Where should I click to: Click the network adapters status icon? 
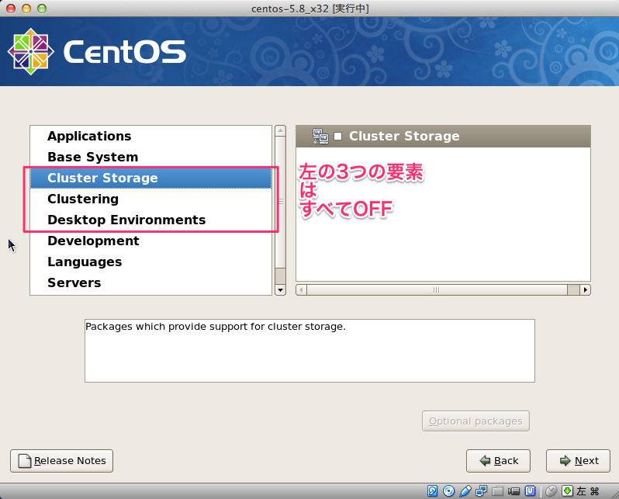(x=481, y=490)
